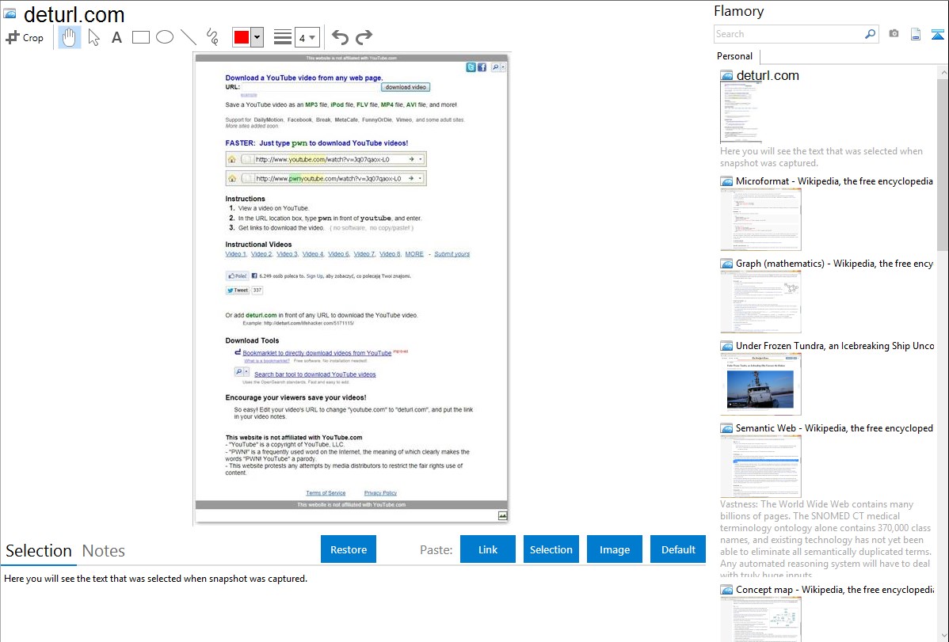The width and height of the screenshot is (949, 642).
Task: Click the line thickness icon
Action: (x=282, y=37)
